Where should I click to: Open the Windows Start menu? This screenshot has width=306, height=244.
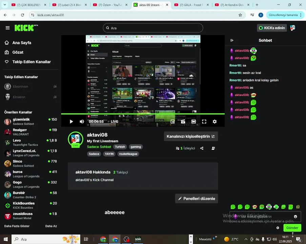pos(5,239)
